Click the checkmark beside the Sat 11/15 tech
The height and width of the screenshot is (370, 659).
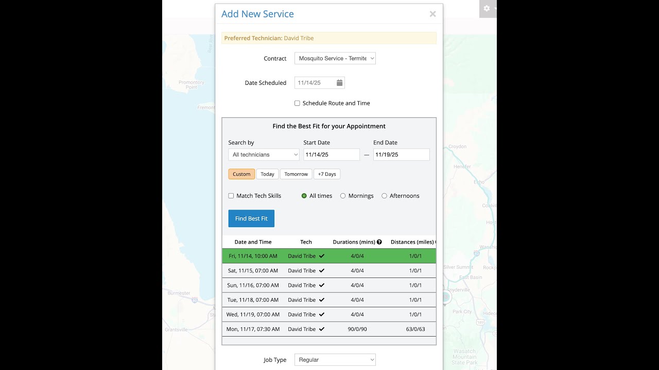pyautogui.click(x=322, y=270)
